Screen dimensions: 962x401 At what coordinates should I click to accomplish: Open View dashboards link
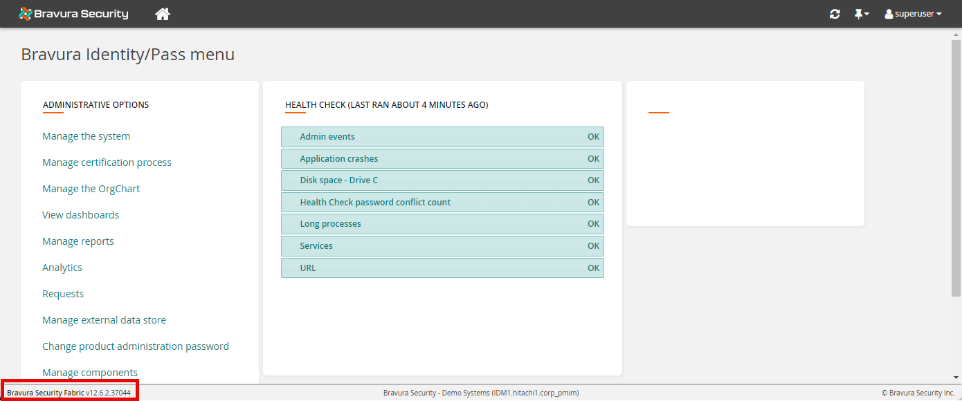[x=80, y=215]
